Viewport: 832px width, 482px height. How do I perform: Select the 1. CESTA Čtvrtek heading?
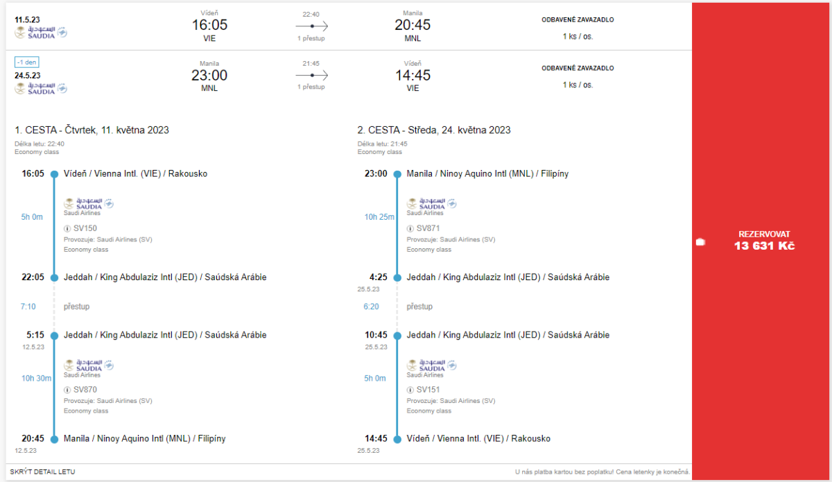pyautogui.click(x=92, y=130)
